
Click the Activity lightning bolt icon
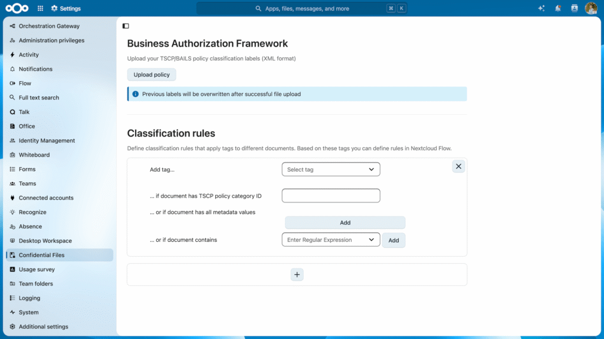coord(12,55)
